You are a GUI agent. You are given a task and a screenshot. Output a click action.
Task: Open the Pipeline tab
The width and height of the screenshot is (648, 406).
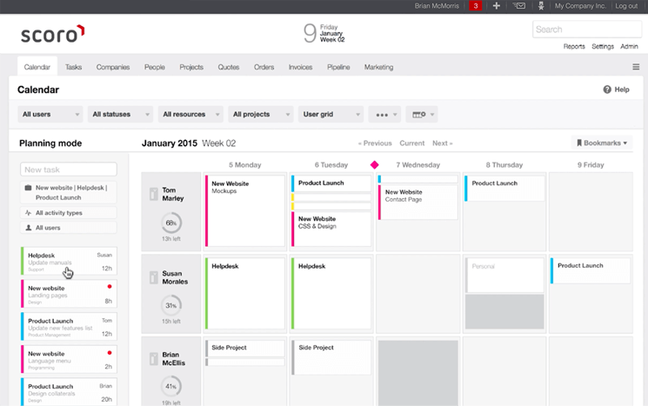click(x=338, y=67)
